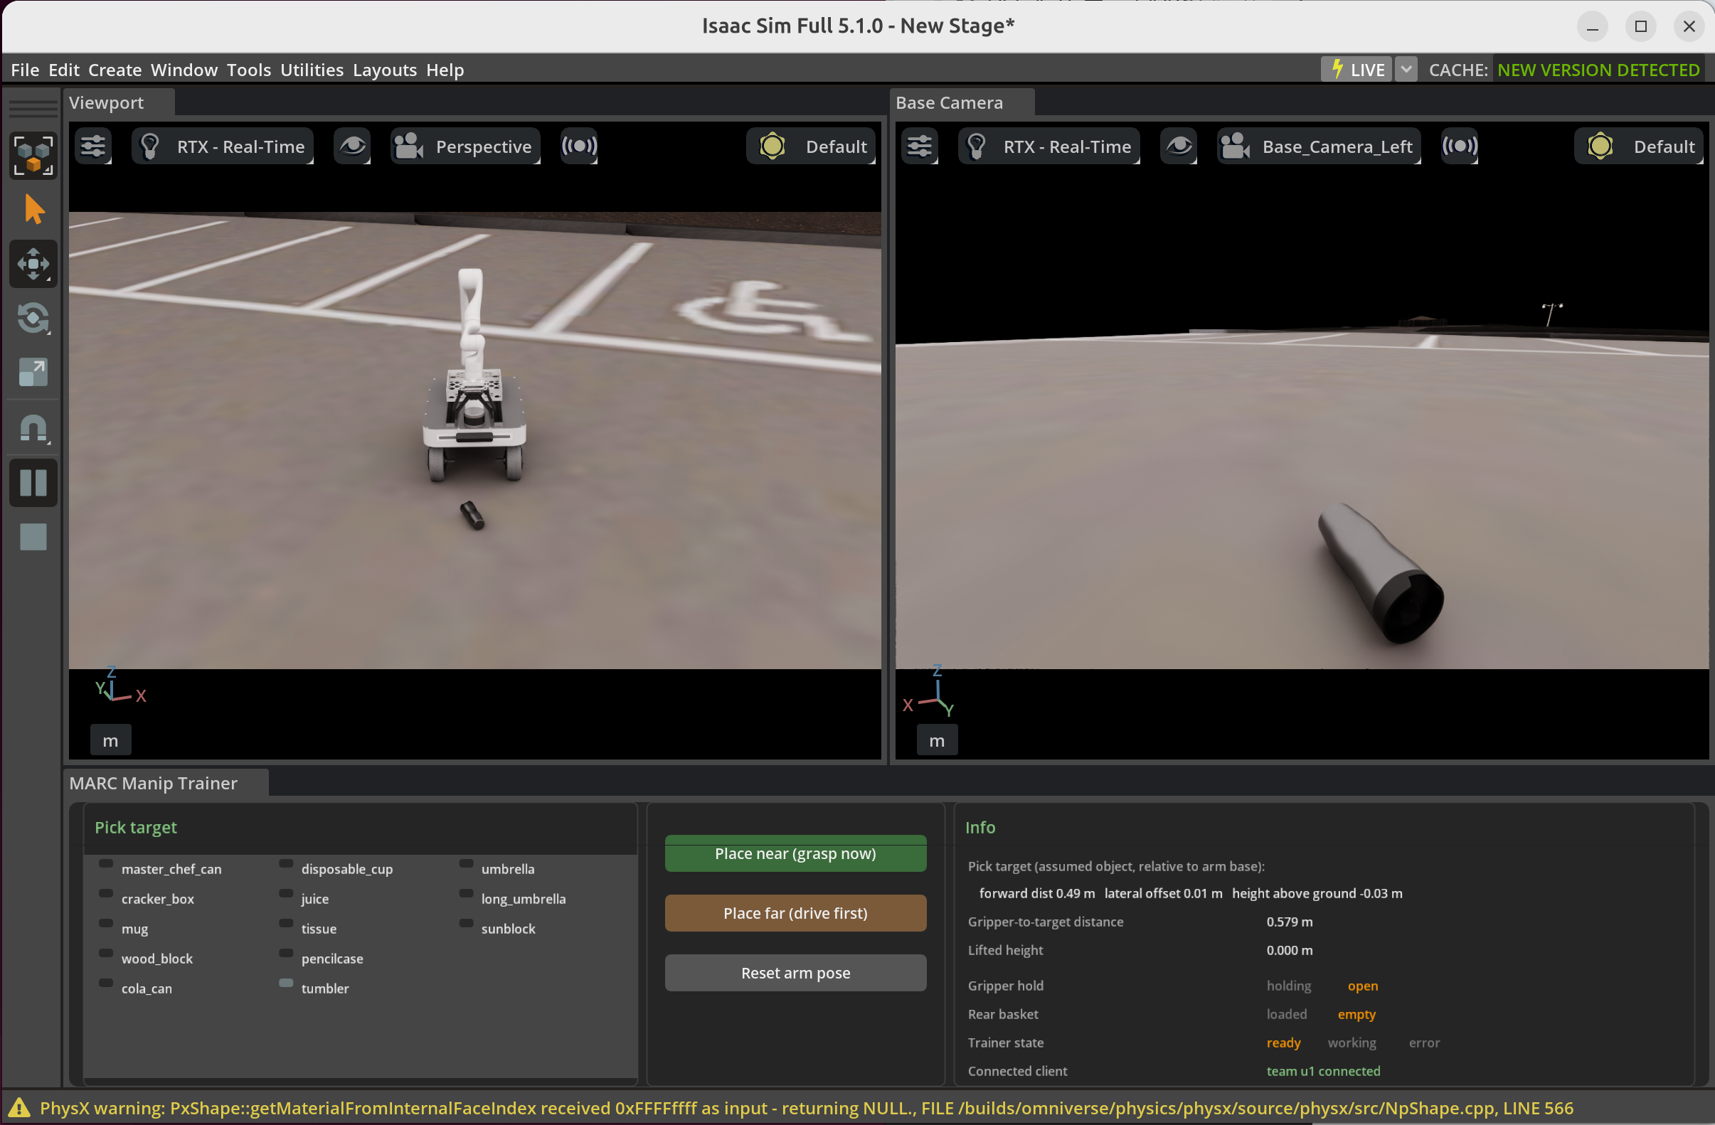Switch to the Base Camera tab
The width and height of the screenshot is (1715, 1125).
point(962,102)
